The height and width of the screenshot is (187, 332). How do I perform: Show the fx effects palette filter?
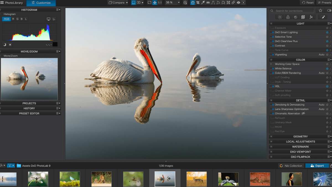(311, 17)
